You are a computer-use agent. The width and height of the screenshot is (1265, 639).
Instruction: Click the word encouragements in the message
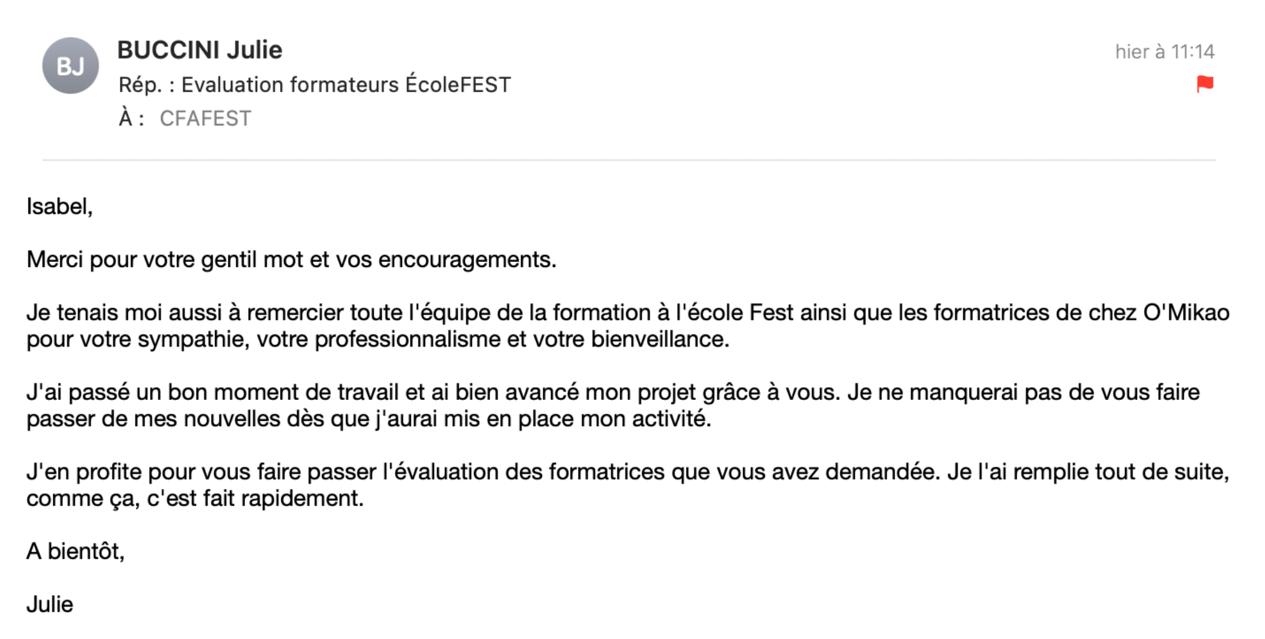pos(467,259)
